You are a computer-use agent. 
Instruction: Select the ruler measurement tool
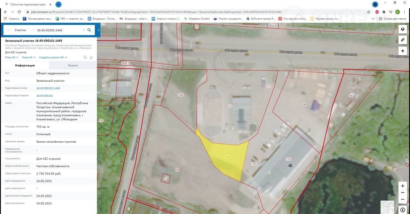[x=403, y=40]
